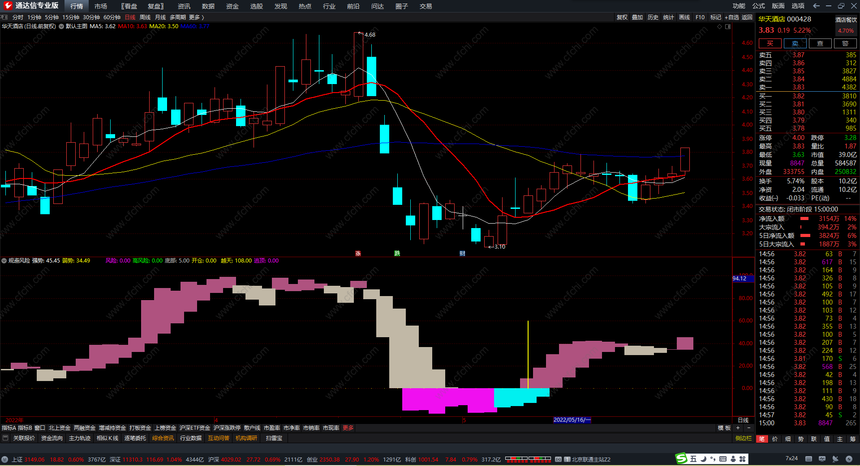Click the status bar satellite signal icon
The width and height of the screenshot is (860, 466).
pos(835,459)
